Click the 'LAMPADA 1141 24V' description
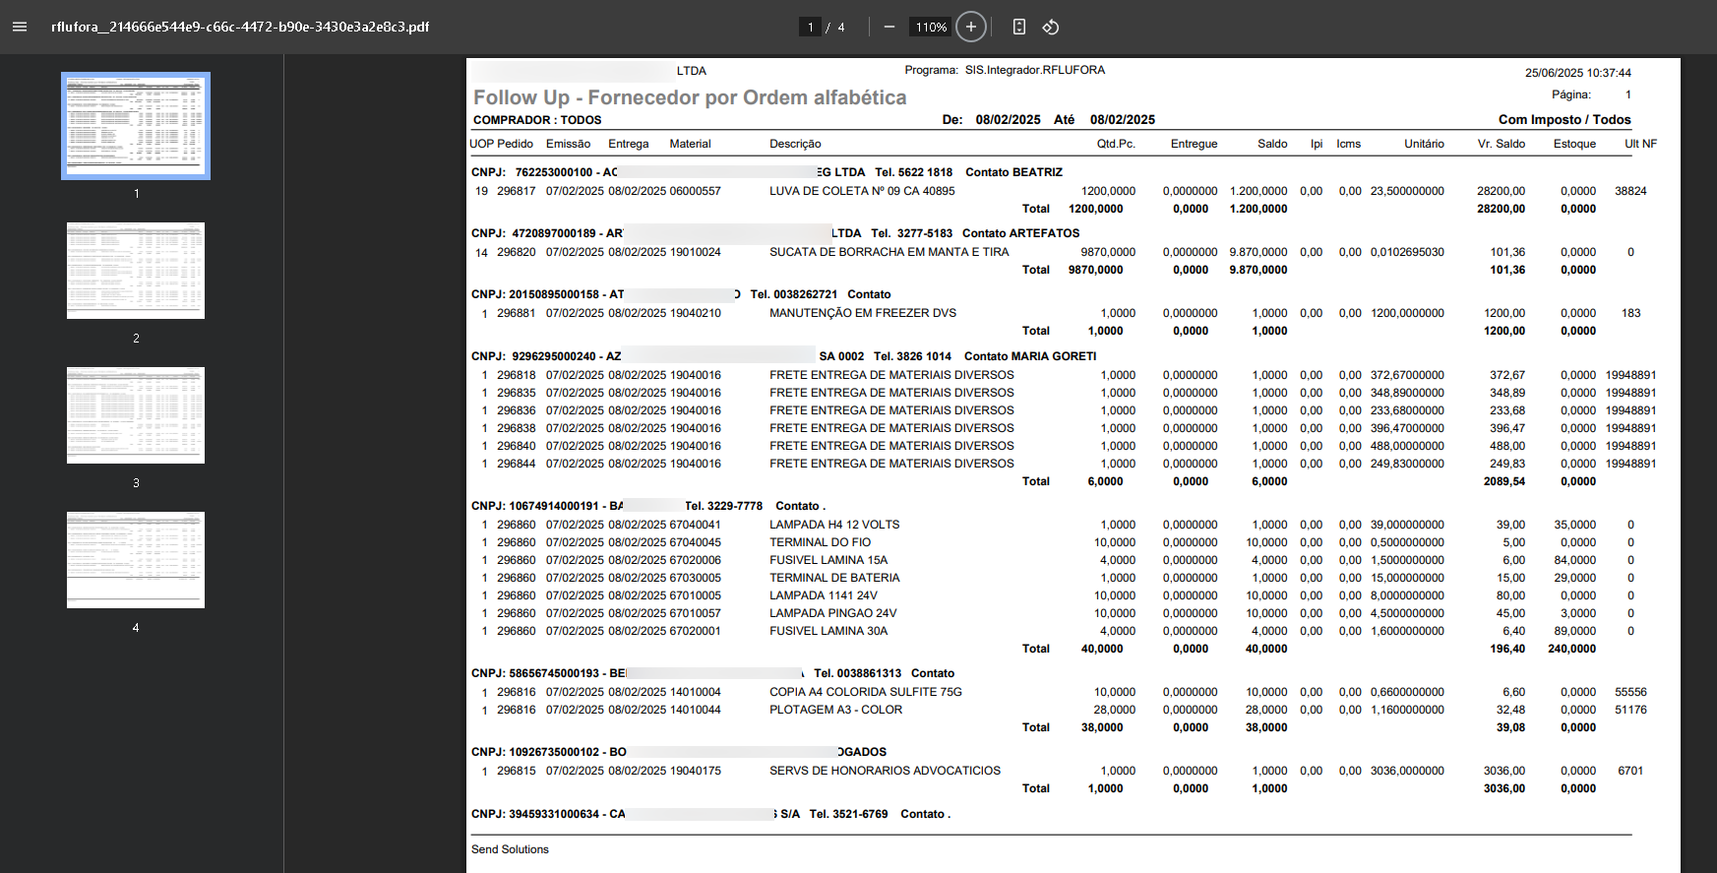The width and height of the screenshot is (1717, 873). (824, 595)
